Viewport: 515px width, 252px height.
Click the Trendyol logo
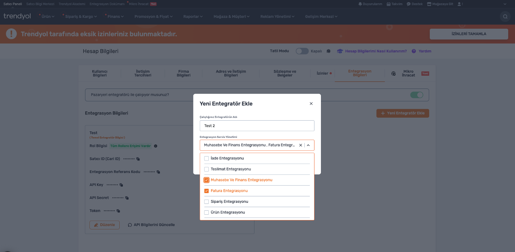(17, 16)
